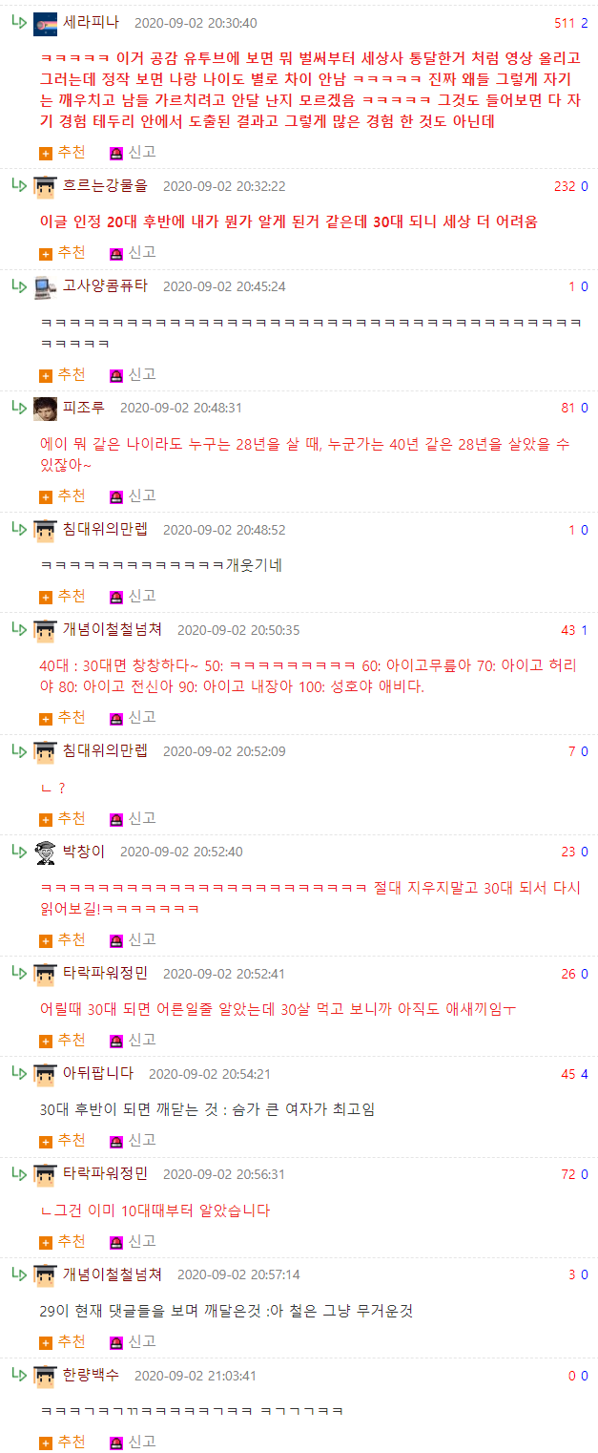The image size is (598, 1453).
Task: Open username 흐르는강물을
Action: (x=105, y=185)
